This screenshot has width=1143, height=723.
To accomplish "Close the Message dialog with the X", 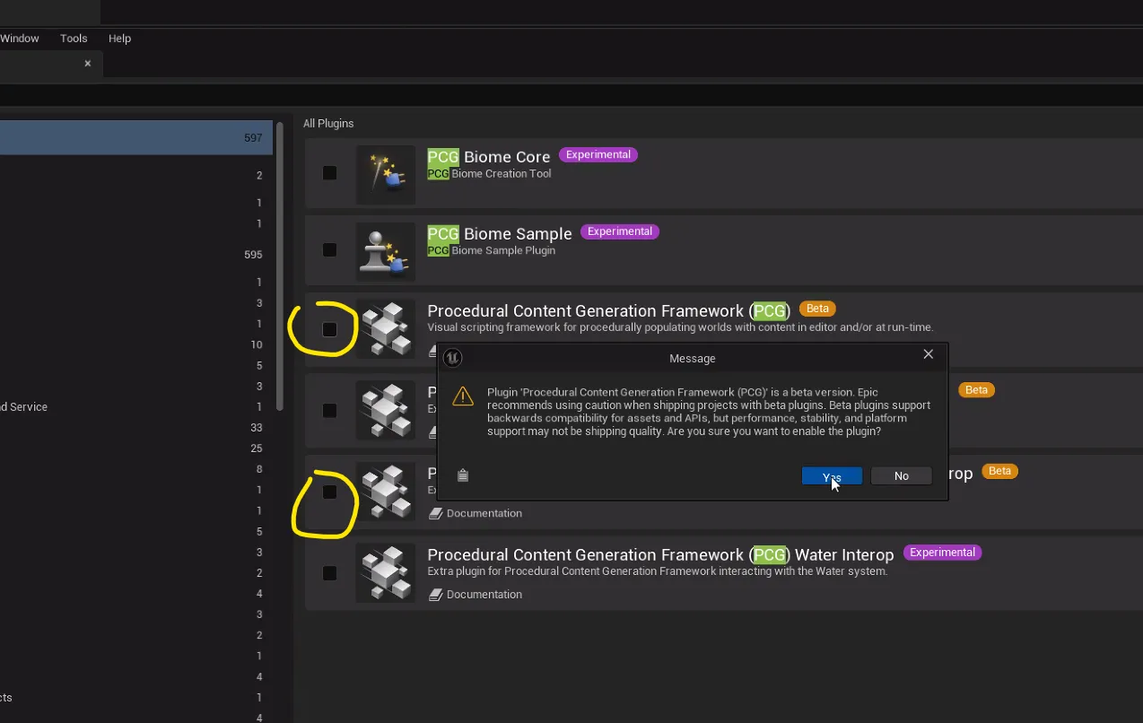I will point(929,354).
